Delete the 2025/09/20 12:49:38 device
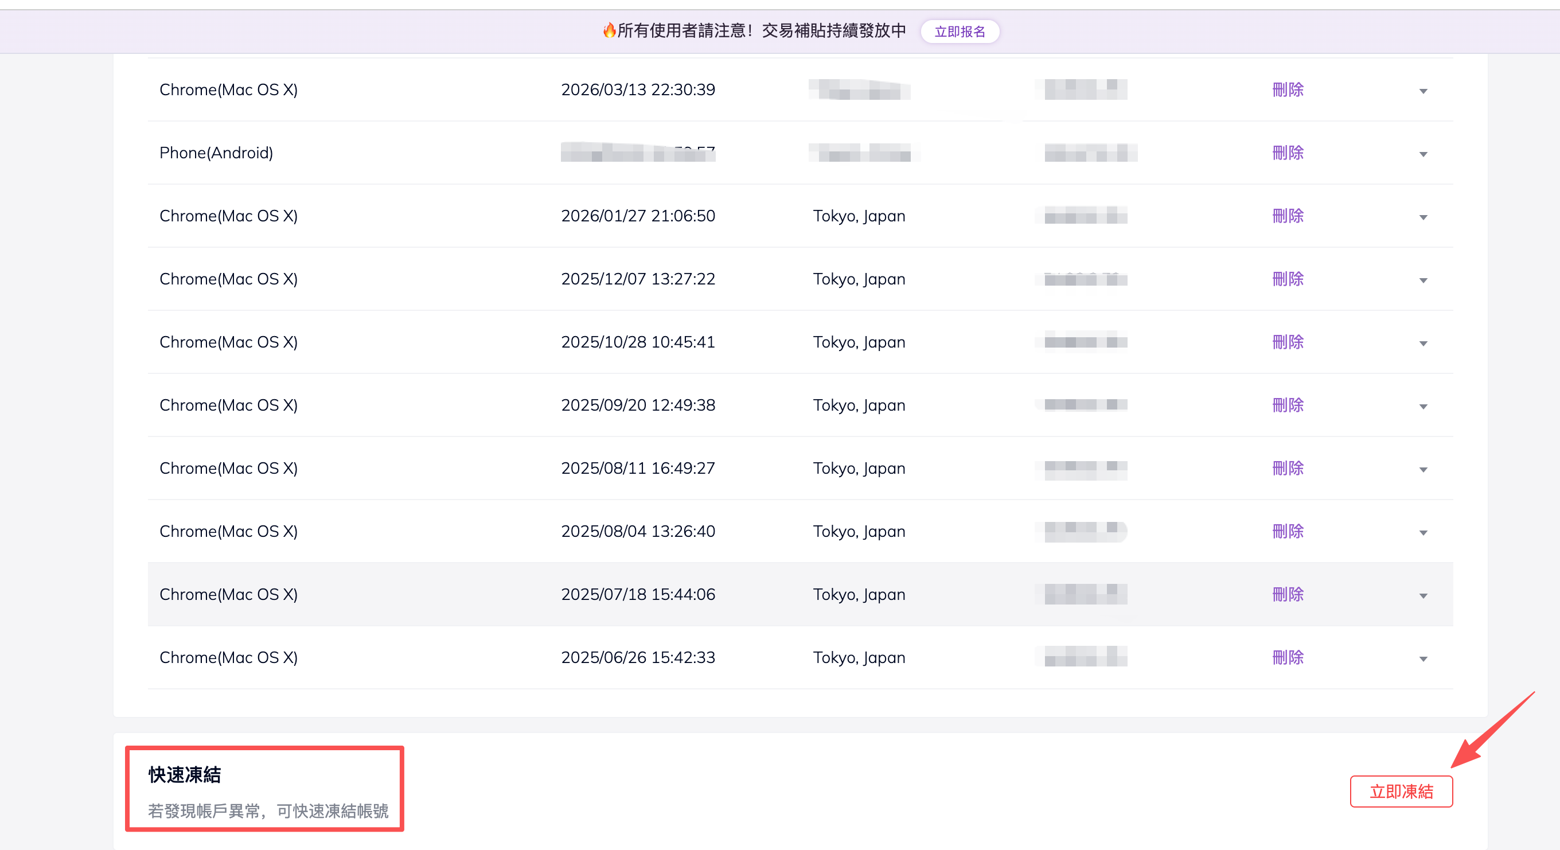Viewport: 1560px width, 850px height. tap(1288, 405)
